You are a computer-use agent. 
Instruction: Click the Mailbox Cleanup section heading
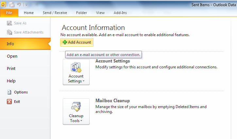click(112, 101)
